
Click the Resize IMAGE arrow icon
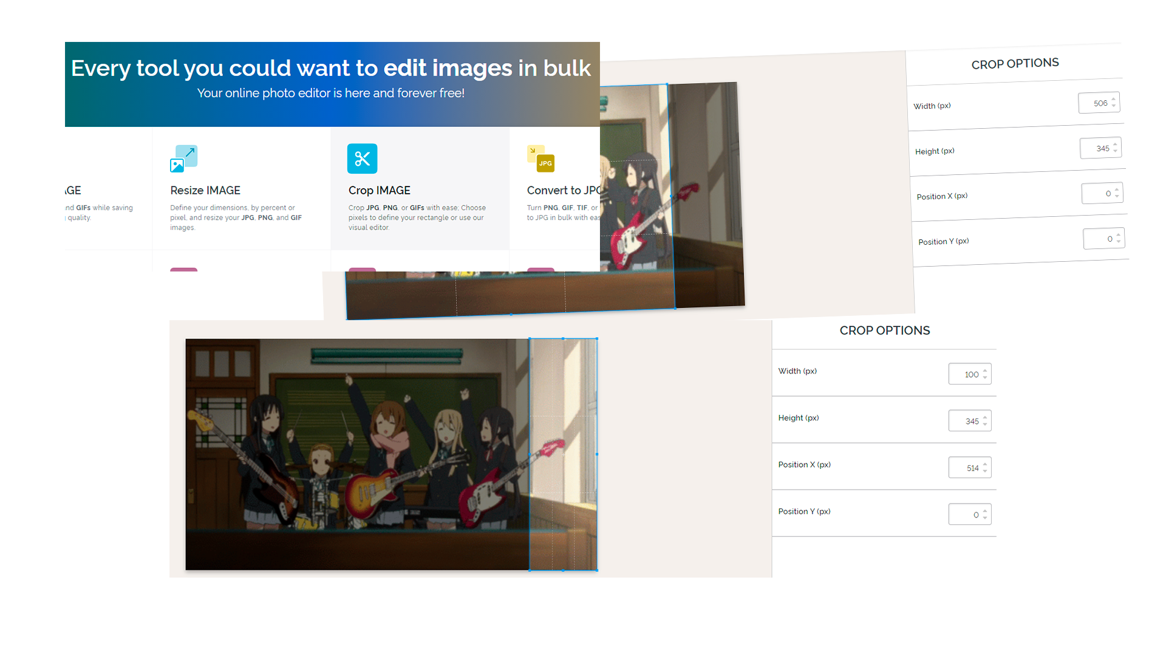tap(183, 159)
